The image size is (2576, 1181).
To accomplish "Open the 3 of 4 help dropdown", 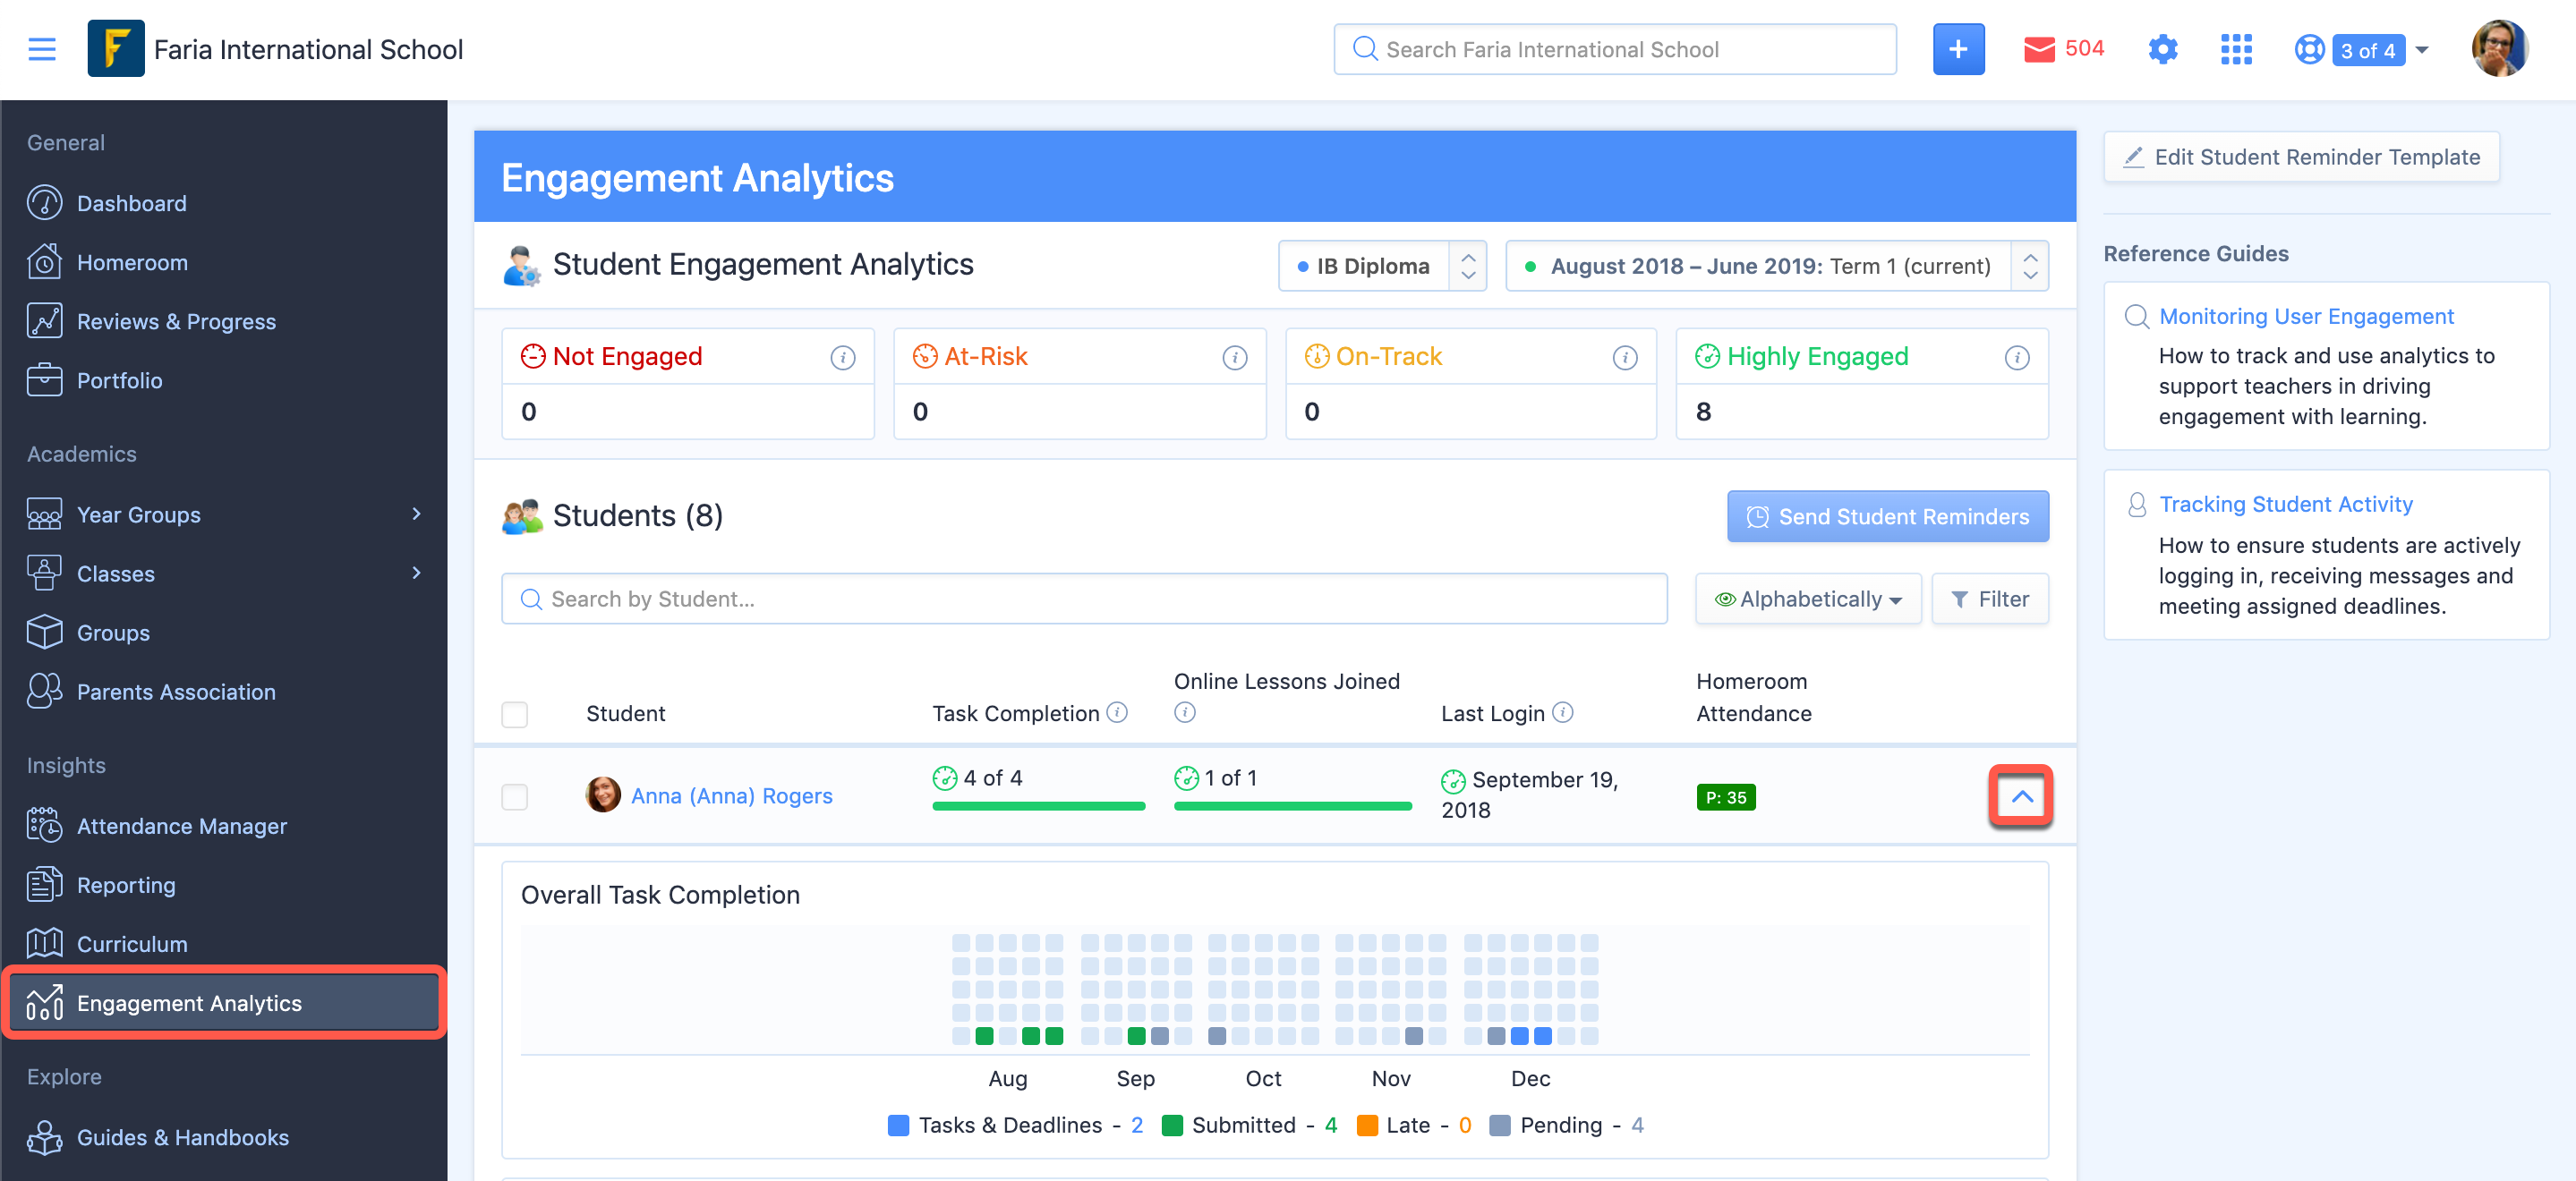I will (2380, 49).
